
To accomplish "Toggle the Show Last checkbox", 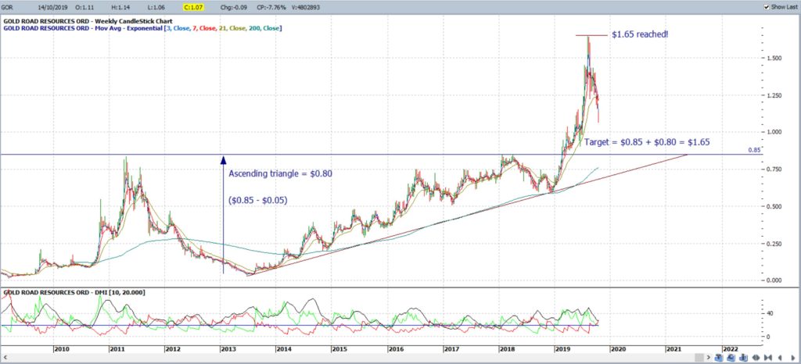I will [x=767, y=6].
